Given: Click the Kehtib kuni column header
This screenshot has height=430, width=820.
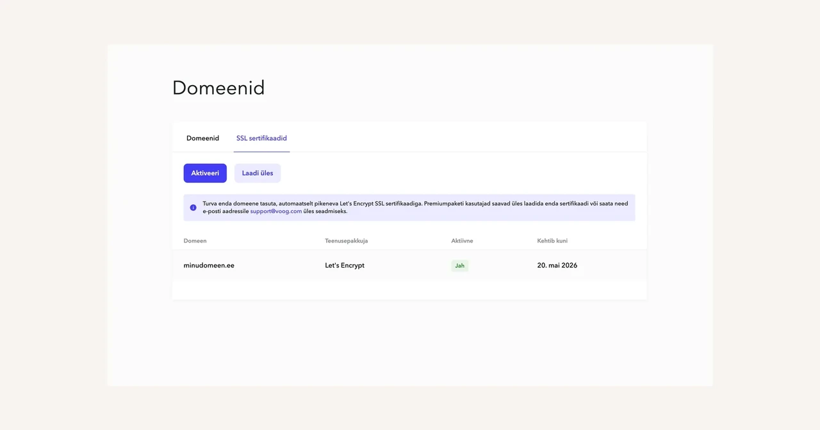Looking at the screenshot, I should coord(552,241).
